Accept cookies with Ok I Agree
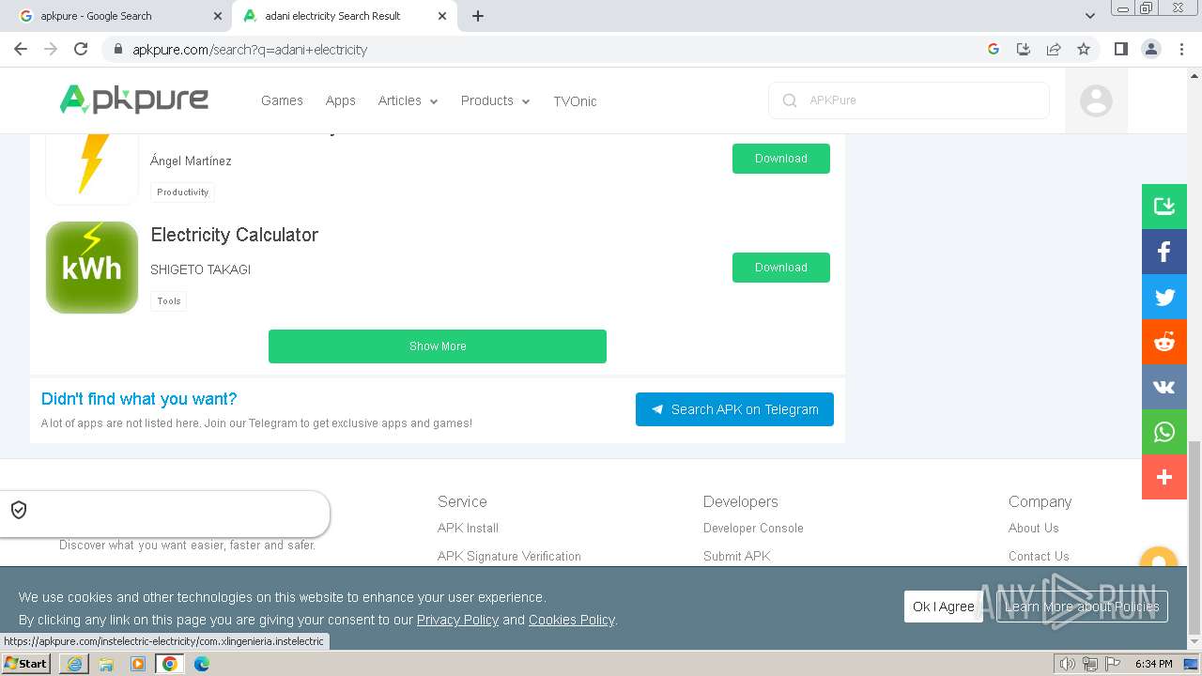 tap(944, 607)
